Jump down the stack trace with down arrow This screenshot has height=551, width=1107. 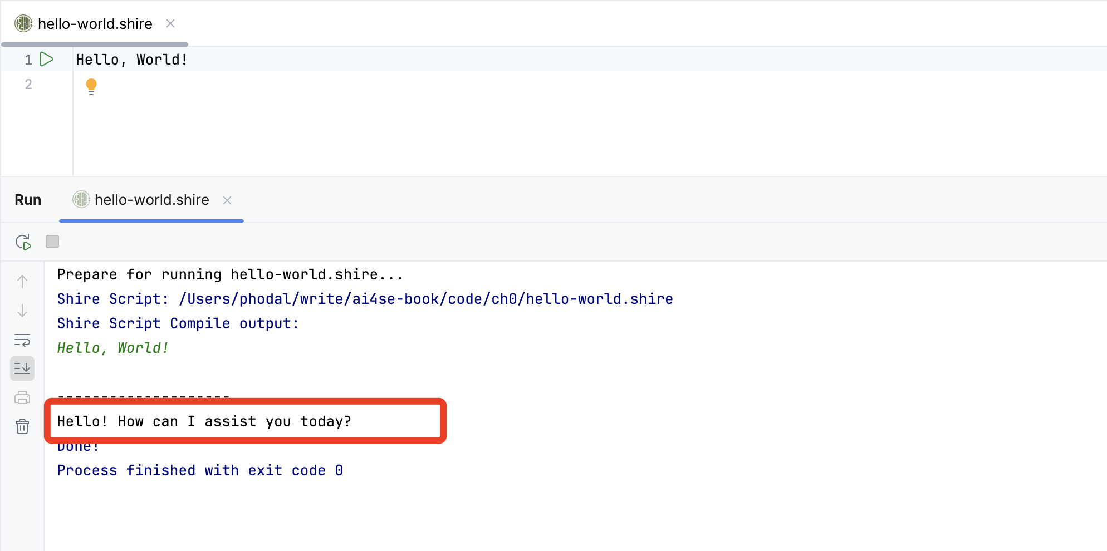tap(22, 311)
